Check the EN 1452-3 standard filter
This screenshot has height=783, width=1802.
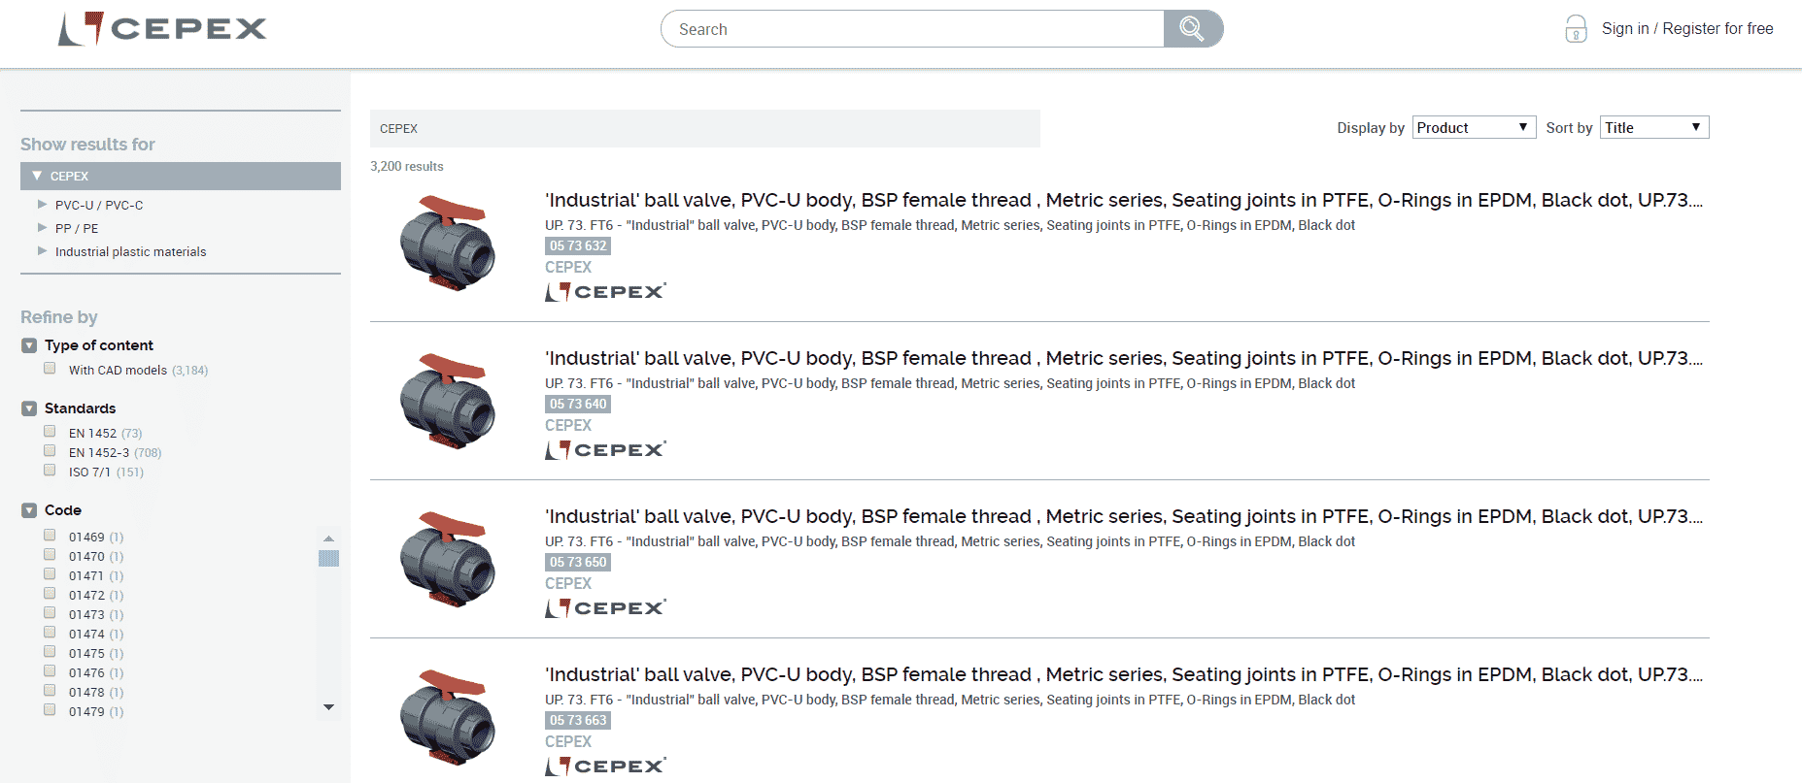50,451
